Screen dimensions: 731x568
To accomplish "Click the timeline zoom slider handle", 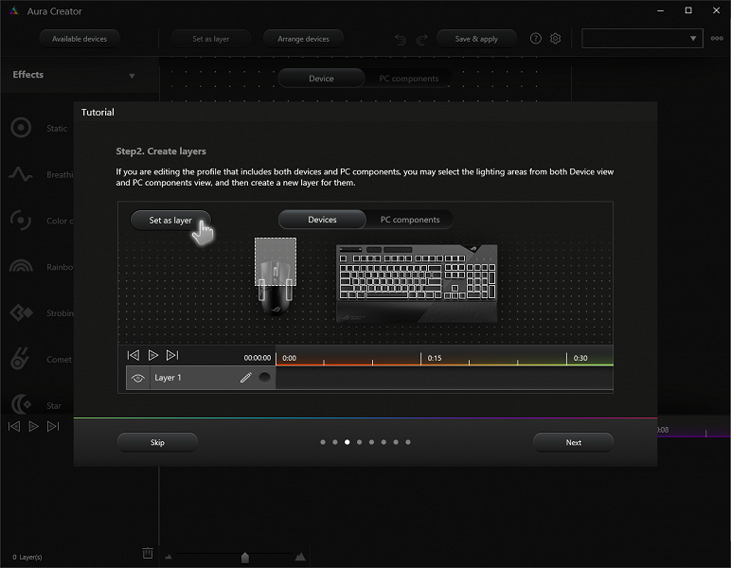I will coord(244,558).
